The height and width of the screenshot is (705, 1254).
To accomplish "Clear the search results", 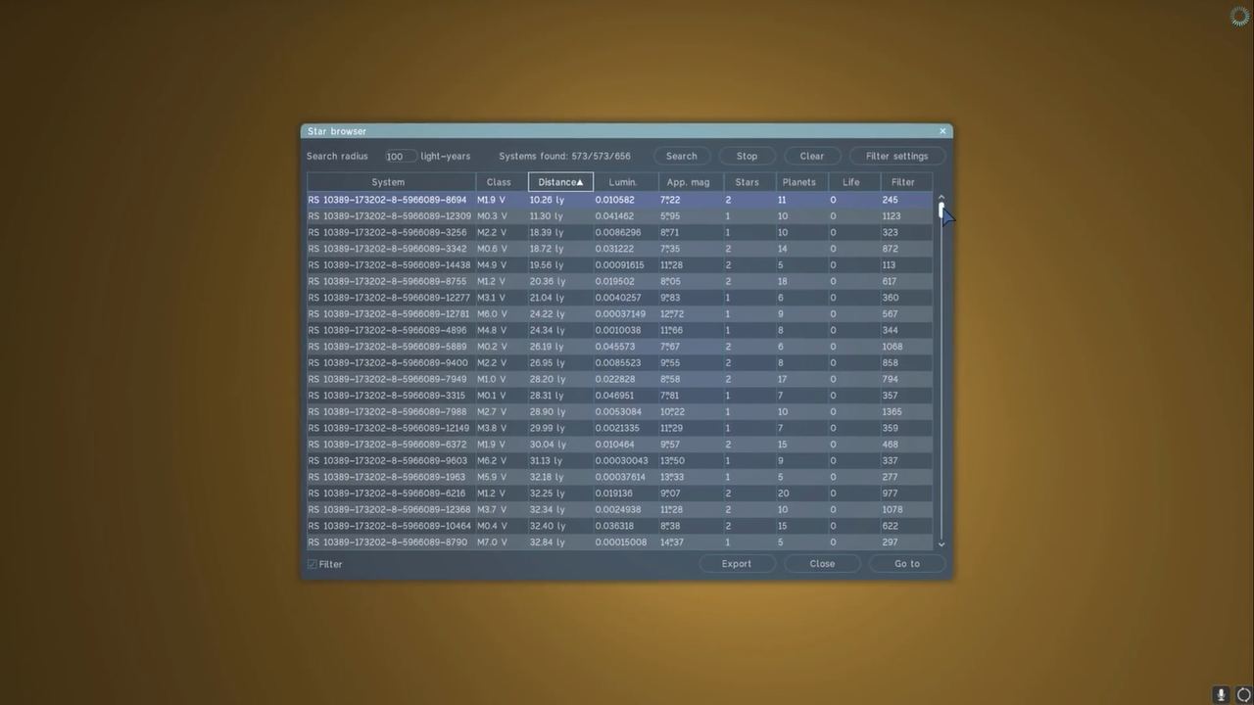I will tap(811, 156).
